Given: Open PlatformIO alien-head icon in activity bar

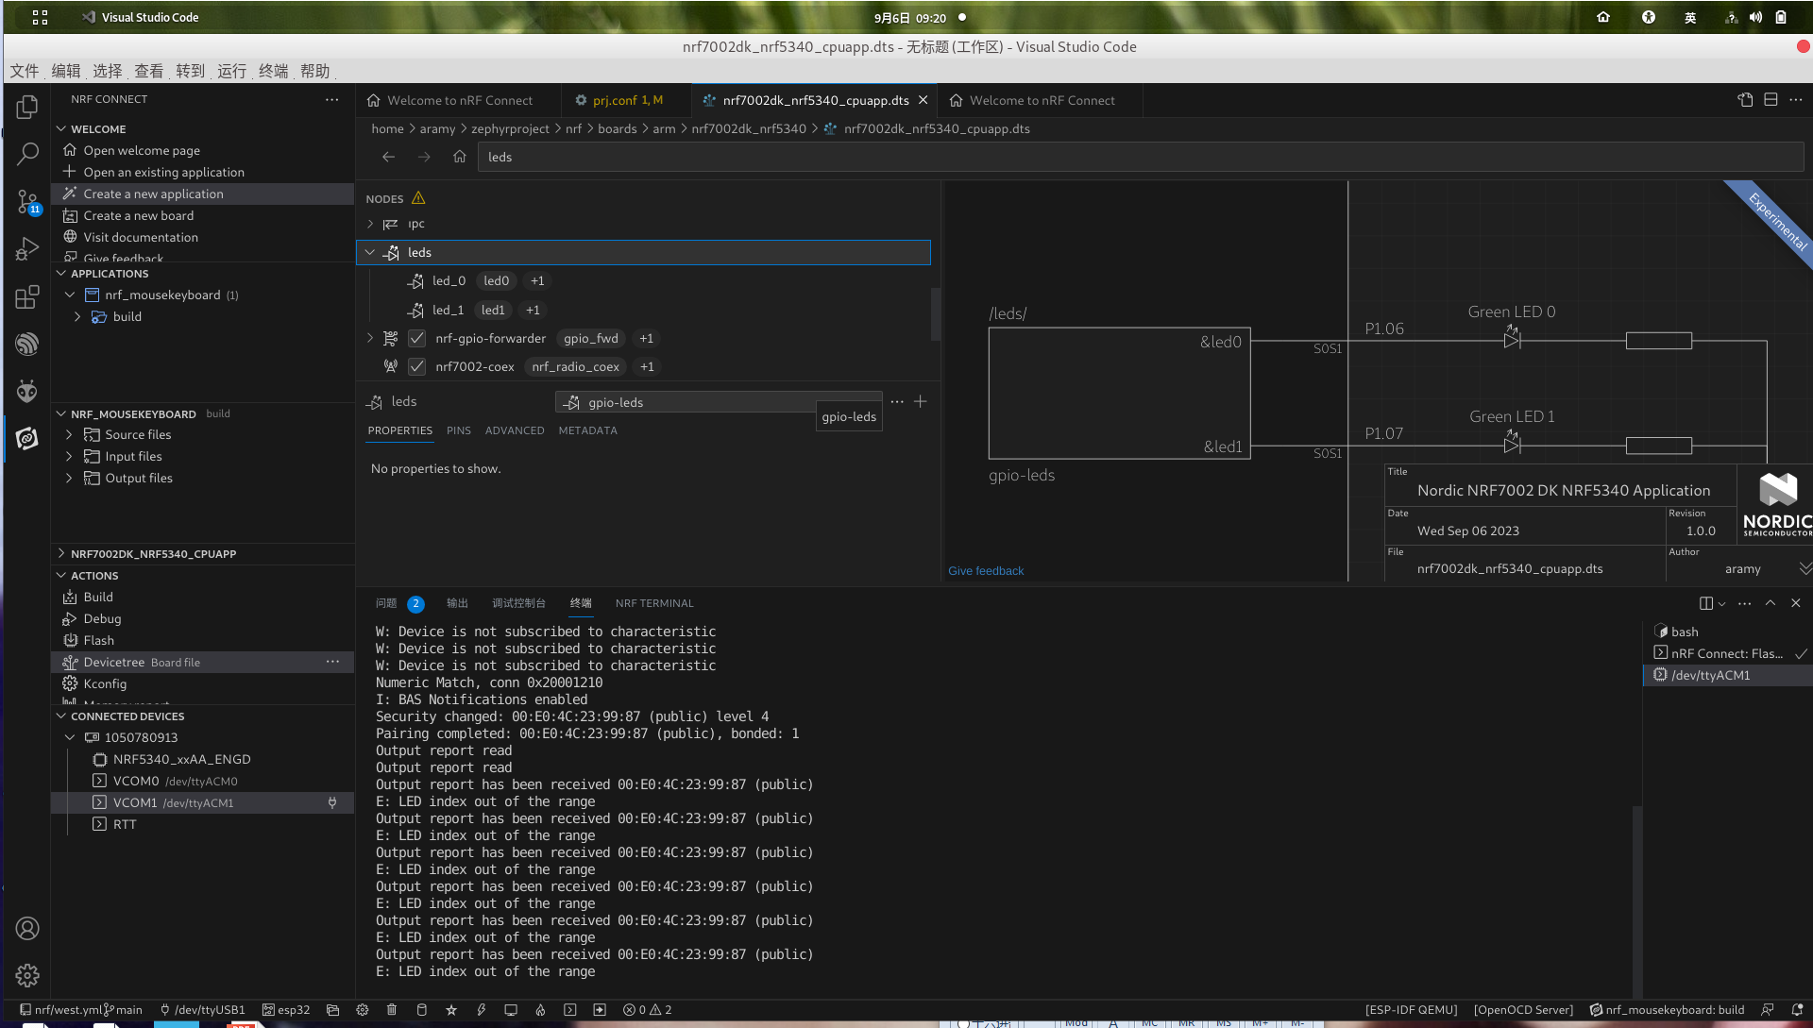Looking at the screenshot, I should (27, 391).
